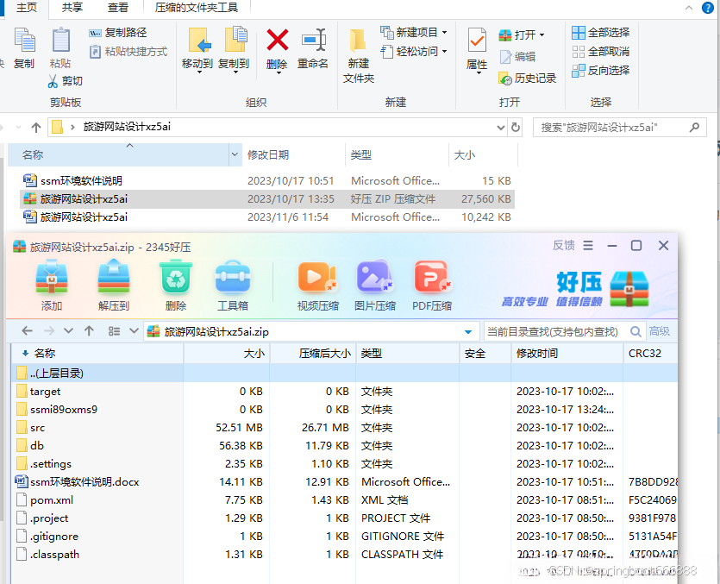Click the 重命名 icon in ribbon
The height and width of the screenshot is (584, 720).
tap(314, 40)
